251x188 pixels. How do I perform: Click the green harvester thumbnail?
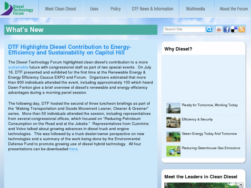pos(173,137)
